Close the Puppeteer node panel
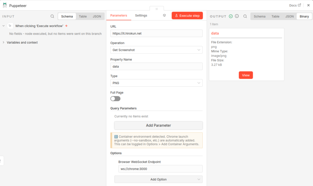This screenshot has width=313, height=186. 308,5
